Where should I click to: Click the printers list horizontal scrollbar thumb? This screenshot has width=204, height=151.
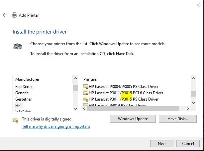coord(133,109)
